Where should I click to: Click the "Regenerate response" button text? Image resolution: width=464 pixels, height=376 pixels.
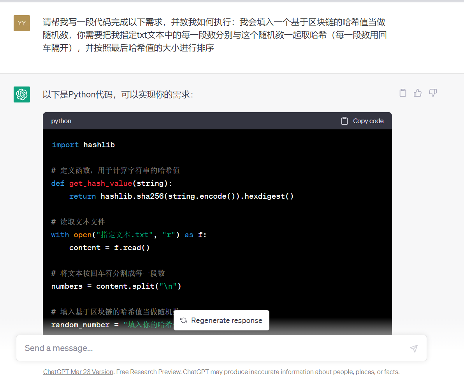(227, 320)
